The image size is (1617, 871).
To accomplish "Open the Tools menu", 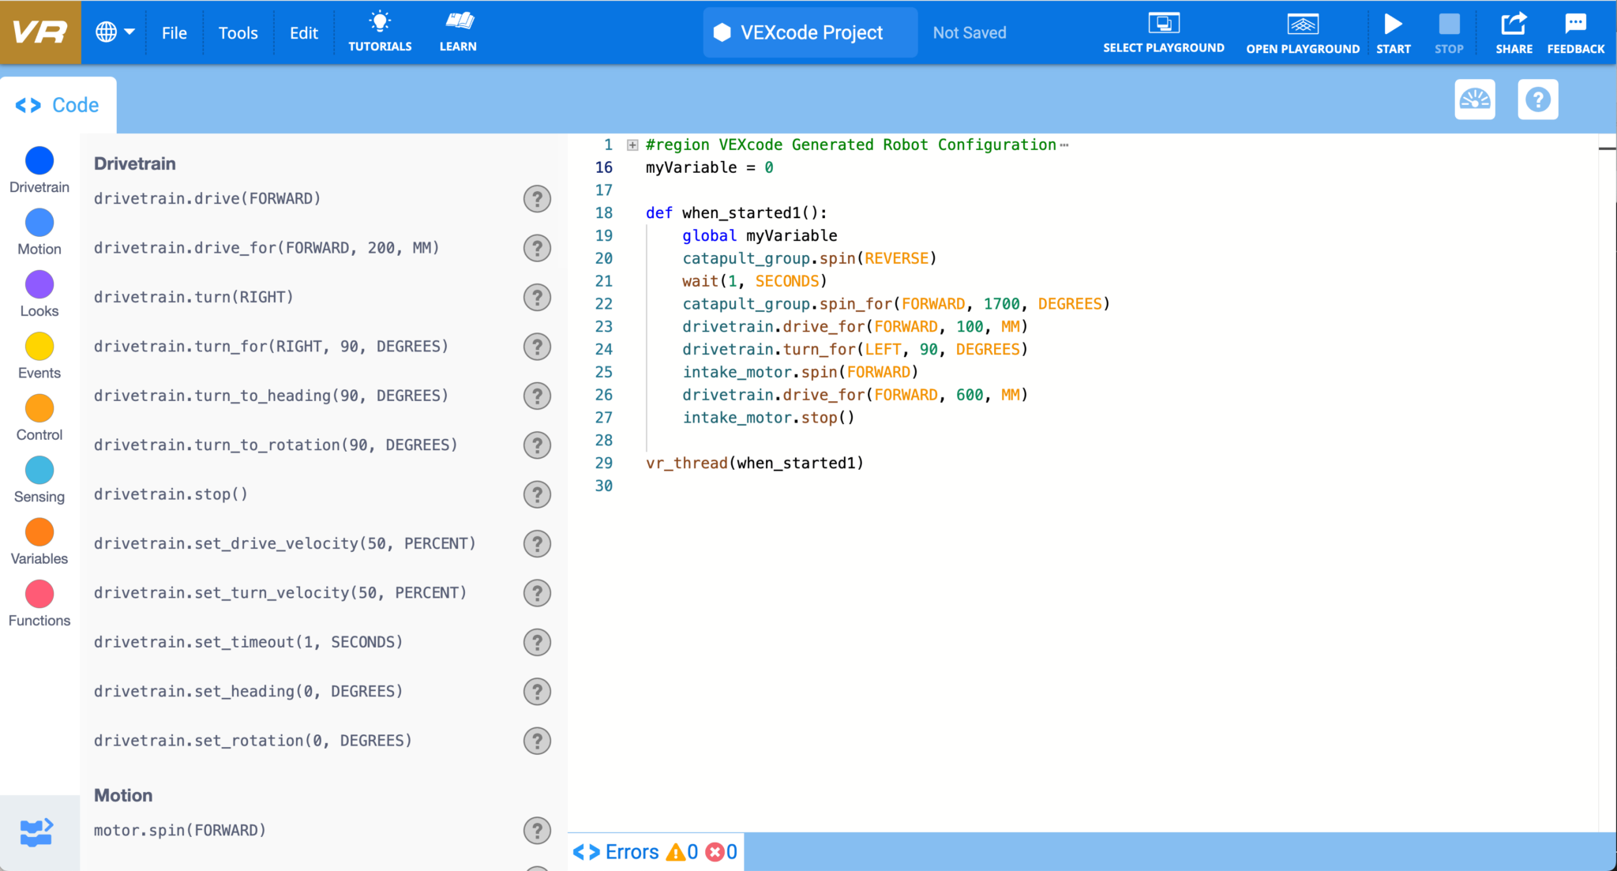I will point(238,32).
